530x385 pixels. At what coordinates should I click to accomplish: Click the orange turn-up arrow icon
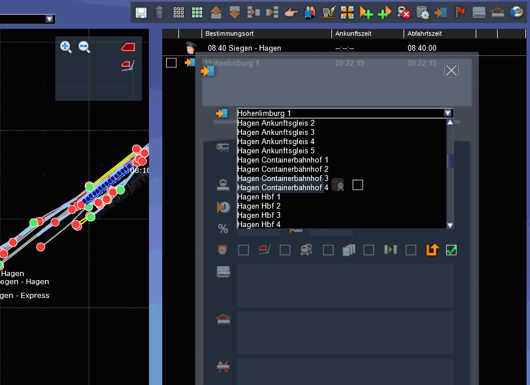pos(432,250)
